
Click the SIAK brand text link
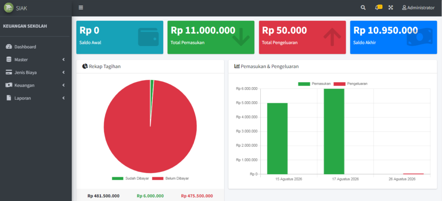(22, 8)
